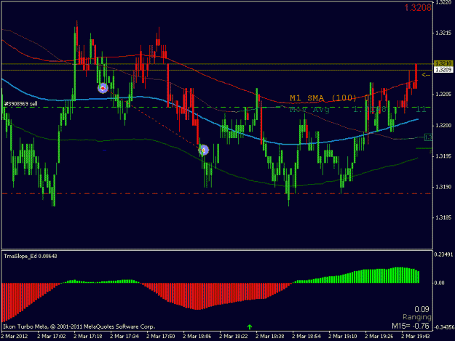Click the small green up arrow above the time axis
The height and width of the screenshot is (341, 455).
(250, 326)
